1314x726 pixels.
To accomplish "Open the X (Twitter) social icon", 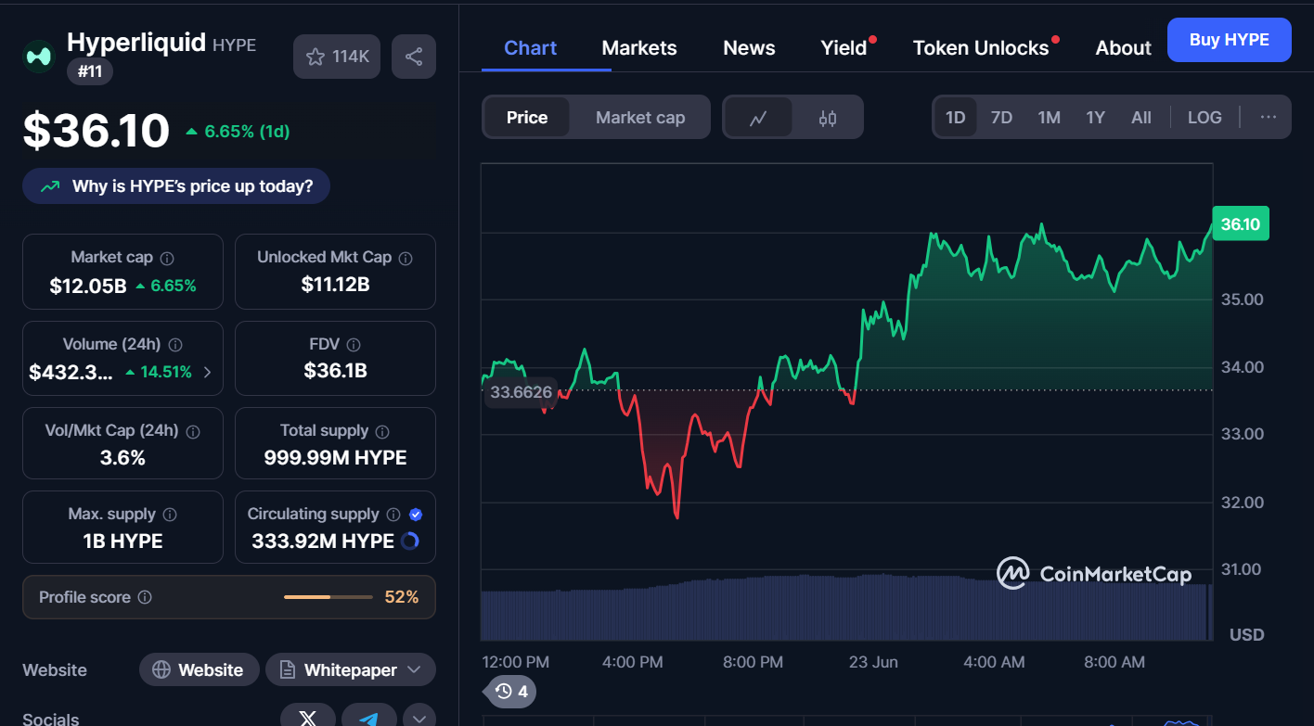I will point(308,718).
